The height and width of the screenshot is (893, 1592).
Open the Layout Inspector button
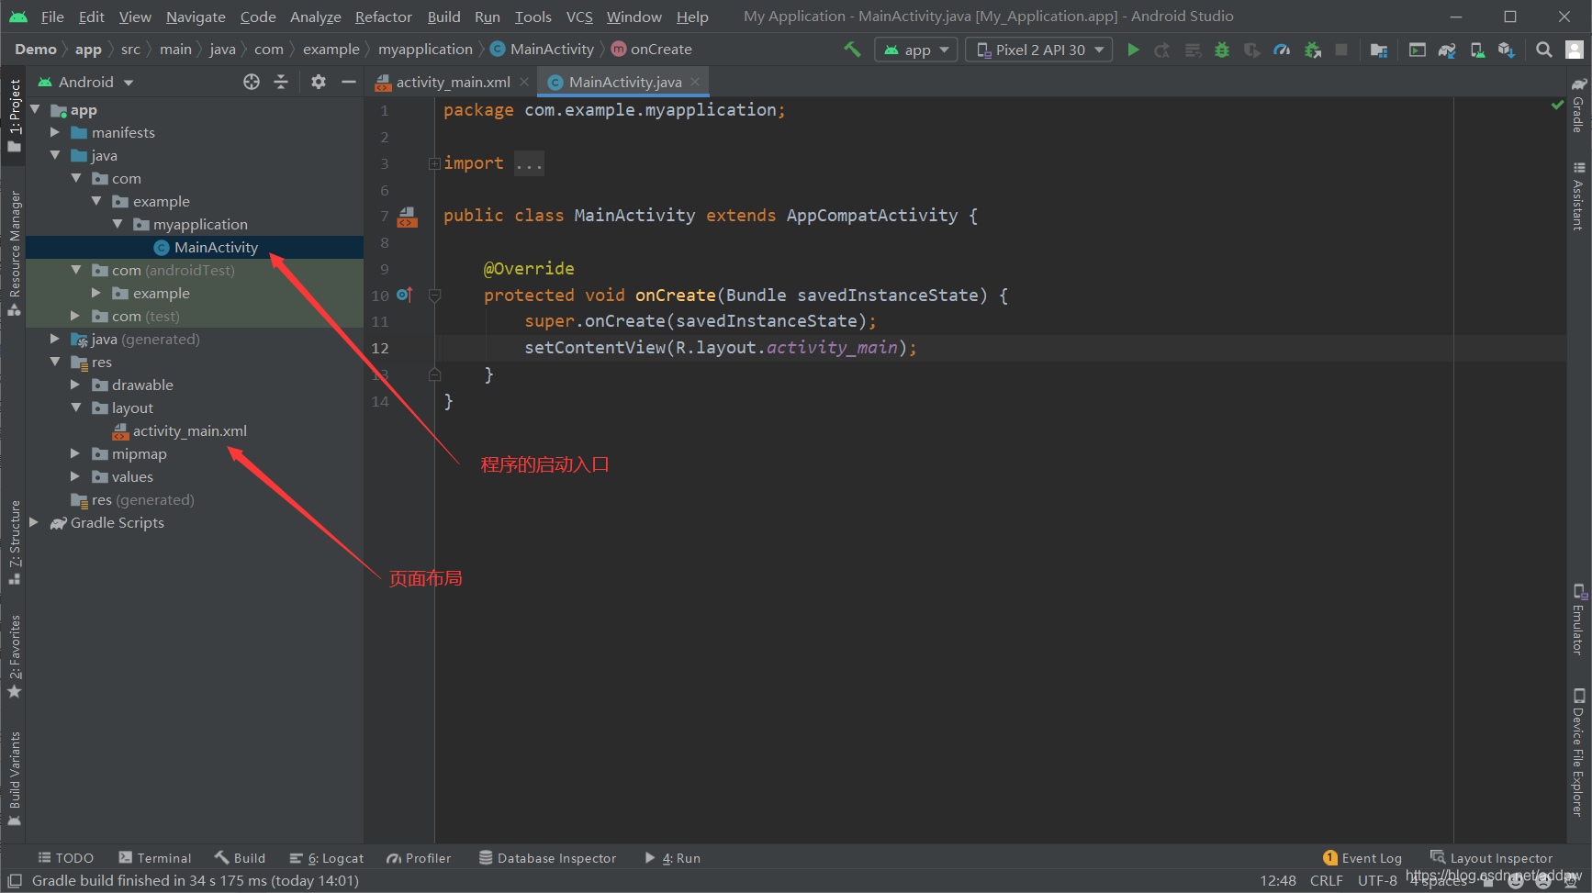[1491, 858]
